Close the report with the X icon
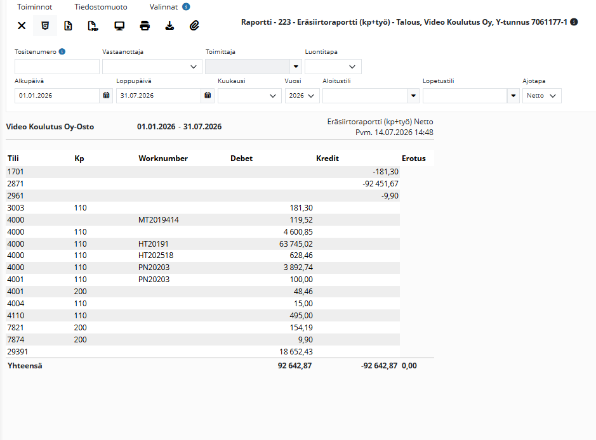This screenshot has width=596, height=440. click(x=22, y=26)
